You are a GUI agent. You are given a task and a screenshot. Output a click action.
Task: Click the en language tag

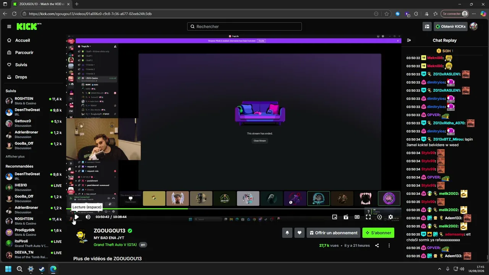(143, 245)
